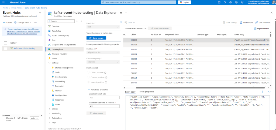Collapse the Data Explorer query panel
Viewport: 276px width, 130px height.
tap(121, 22)
